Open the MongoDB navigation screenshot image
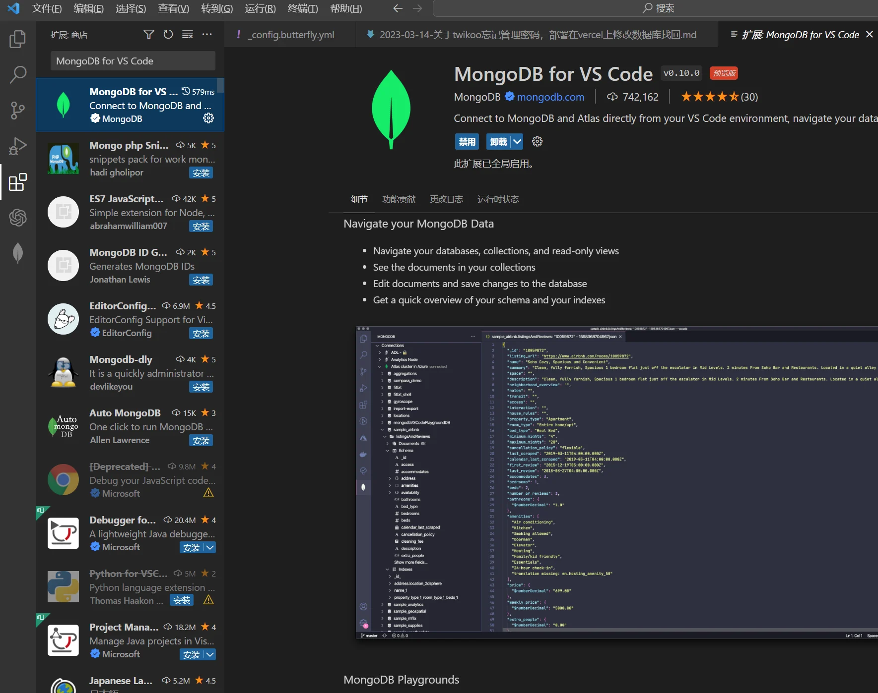The image size is (878, 693). 617,482
